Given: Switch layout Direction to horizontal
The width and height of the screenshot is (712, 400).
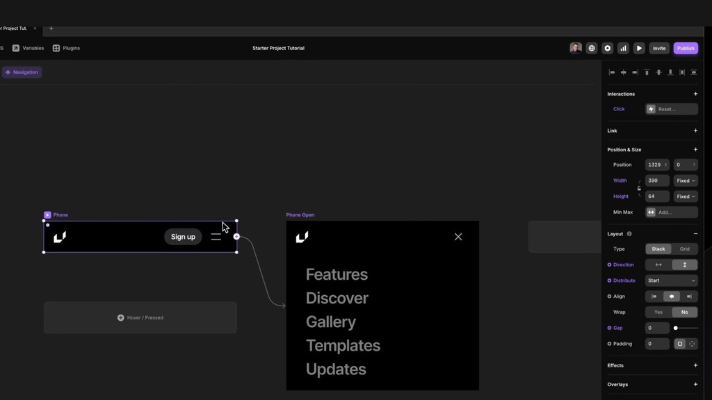Looking at the screenshot, I should (x=658, y=265).
